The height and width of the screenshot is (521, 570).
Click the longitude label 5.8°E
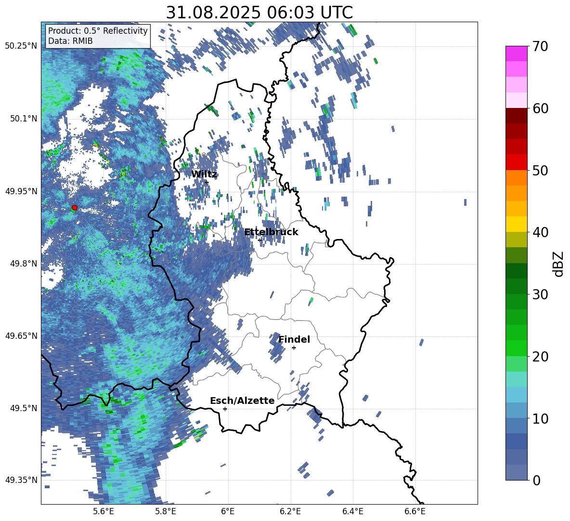(x=166, y=511)
